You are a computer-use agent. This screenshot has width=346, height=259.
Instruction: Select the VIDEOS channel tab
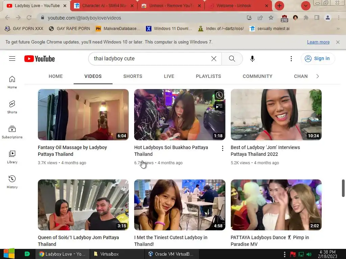point(93,76)
